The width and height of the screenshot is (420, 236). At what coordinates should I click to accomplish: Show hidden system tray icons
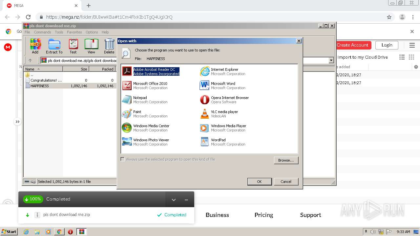pyautogui.click(x=366, y=232)
